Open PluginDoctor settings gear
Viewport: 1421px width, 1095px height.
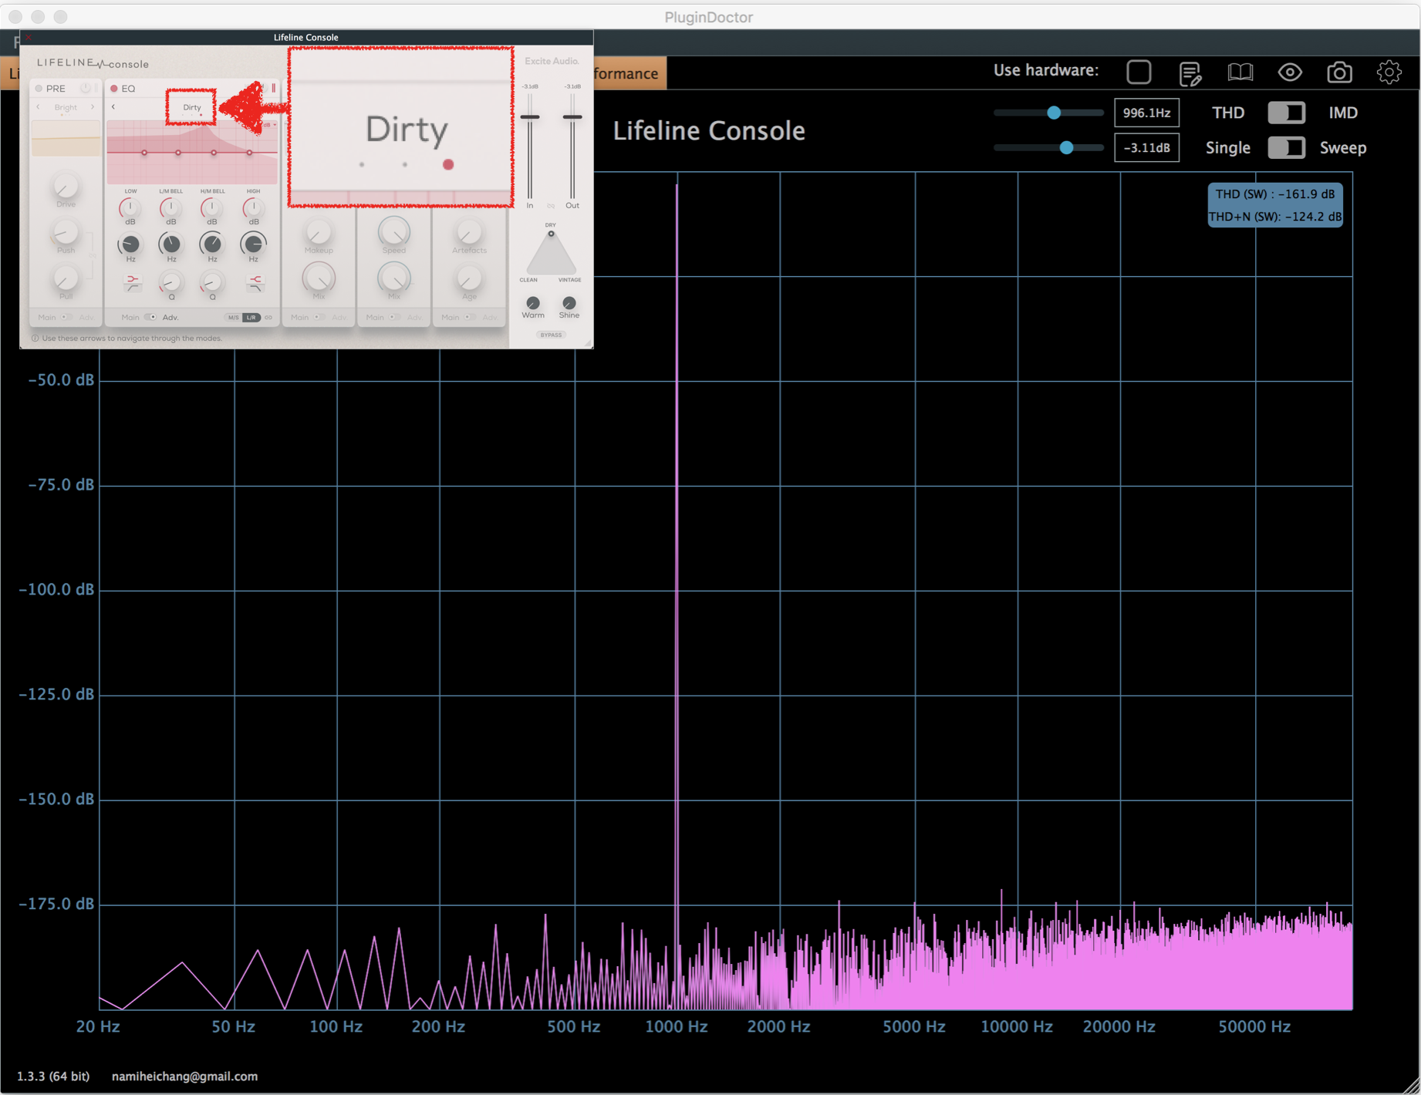(1389, 72)
